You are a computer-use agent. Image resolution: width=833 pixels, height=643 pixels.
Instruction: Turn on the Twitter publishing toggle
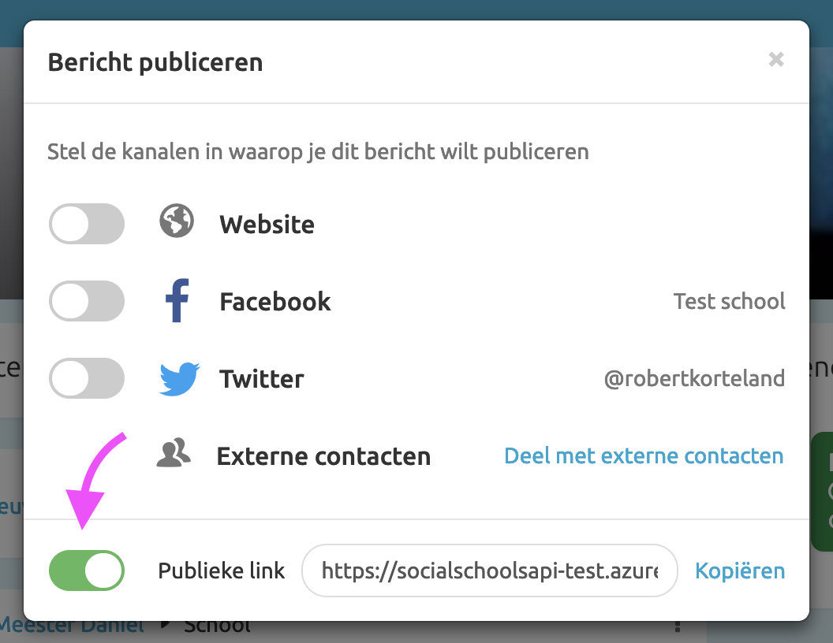86,378
